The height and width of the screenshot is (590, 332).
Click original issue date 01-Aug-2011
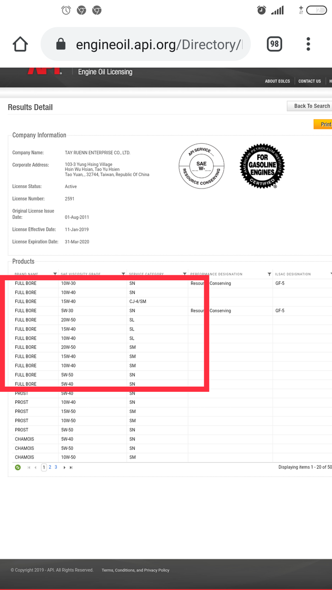(x=77, y=217)
